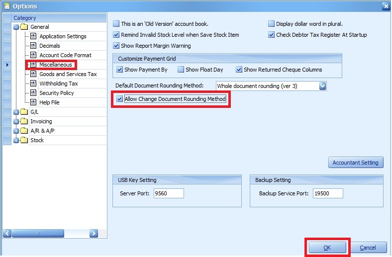
Task: Click the Account Code Format icon
Action: point(34,55)
